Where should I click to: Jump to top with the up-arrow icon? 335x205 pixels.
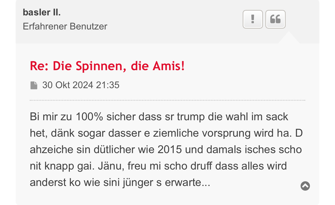[305, 186]
